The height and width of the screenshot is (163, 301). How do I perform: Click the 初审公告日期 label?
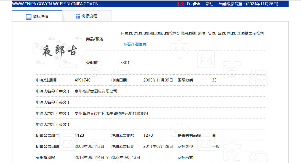[47, 146]
